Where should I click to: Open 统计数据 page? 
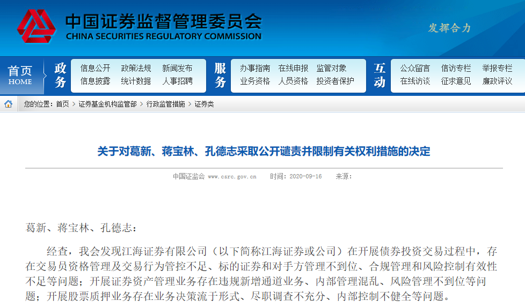(x=136, y=81)
